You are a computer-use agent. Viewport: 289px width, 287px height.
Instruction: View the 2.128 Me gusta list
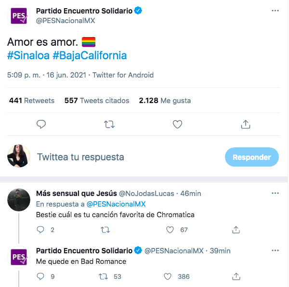point(165,101)
